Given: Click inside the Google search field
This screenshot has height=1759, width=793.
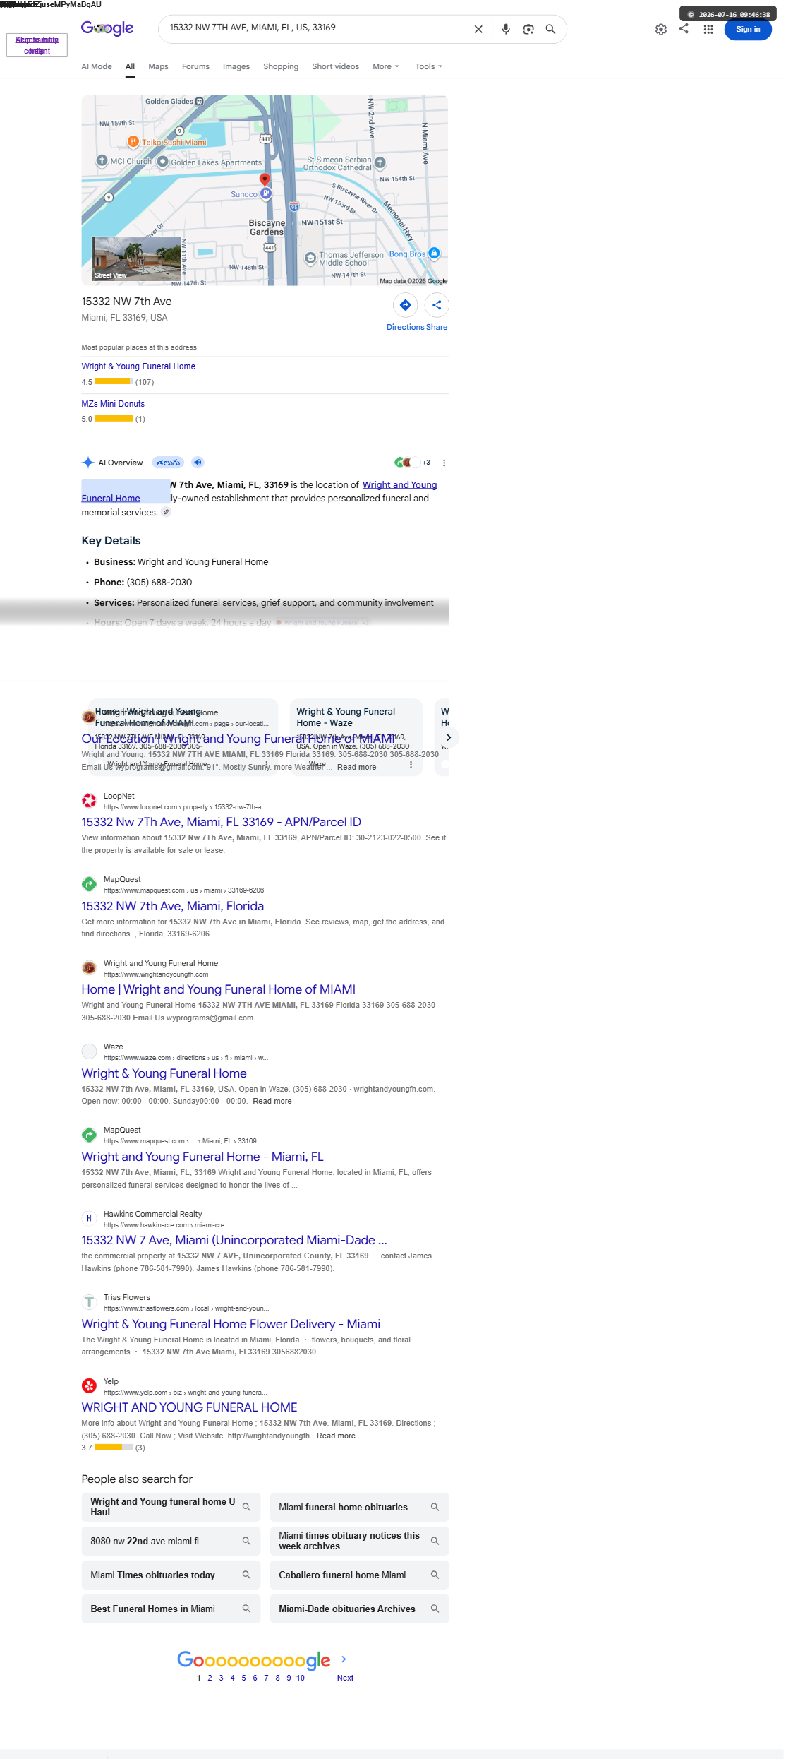Looking at the screenshot, I should click(317, 28).
